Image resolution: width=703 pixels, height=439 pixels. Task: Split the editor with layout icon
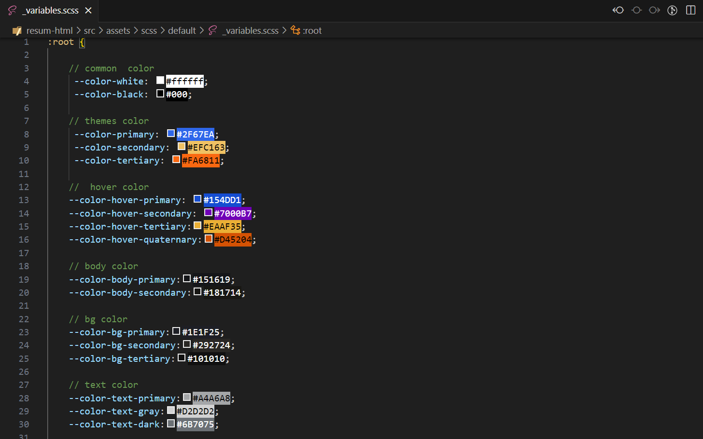690,10
